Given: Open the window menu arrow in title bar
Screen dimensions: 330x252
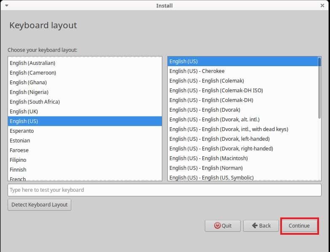Looking at the screenshot, I should [7, 5].
